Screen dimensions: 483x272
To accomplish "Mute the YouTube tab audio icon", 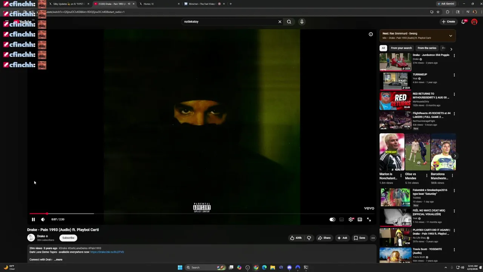I will click(x=129, y=4).
